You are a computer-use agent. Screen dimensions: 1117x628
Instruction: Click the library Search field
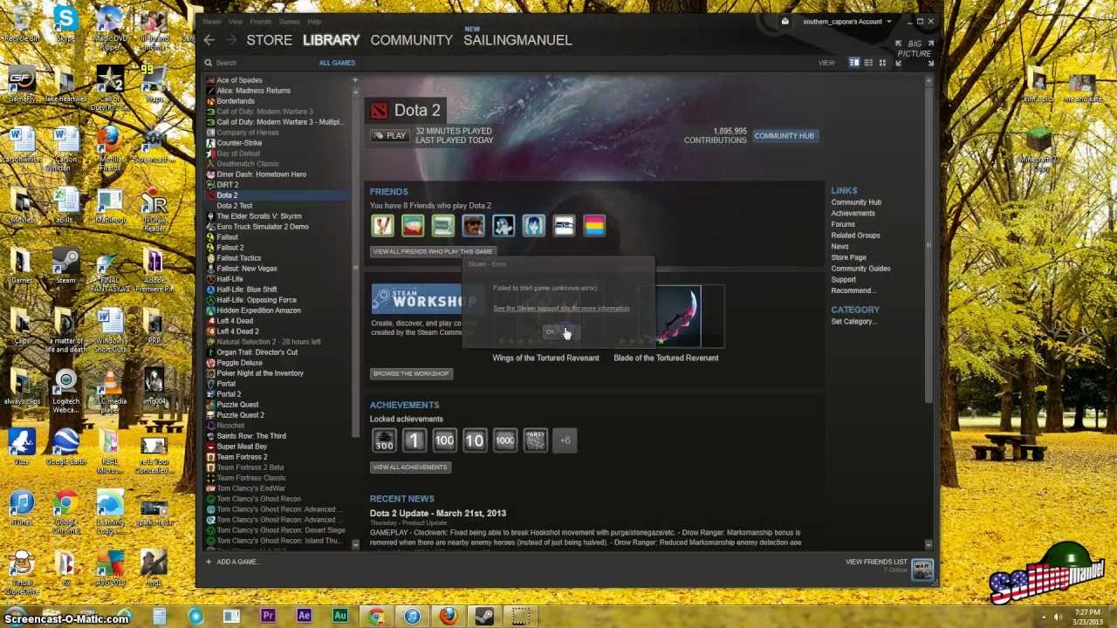[257, 63]
